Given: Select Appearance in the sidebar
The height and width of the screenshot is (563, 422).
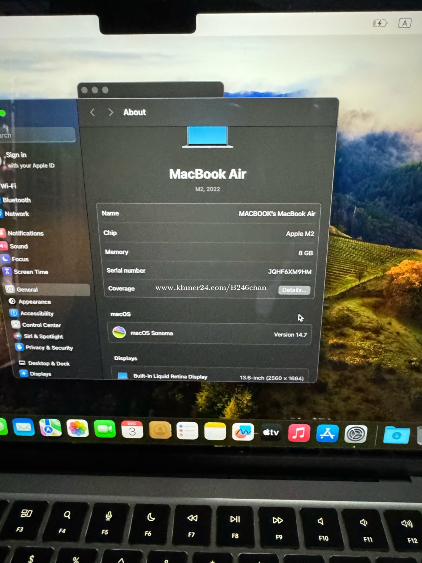Looking at the screenshot, I should click(35, 302).
